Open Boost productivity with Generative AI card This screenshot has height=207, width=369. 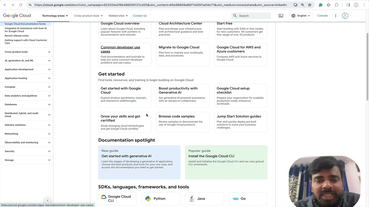coord(183,96)
